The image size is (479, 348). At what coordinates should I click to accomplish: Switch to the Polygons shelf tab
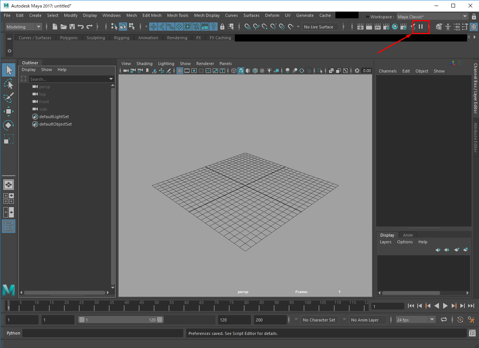tap(69, 38)
